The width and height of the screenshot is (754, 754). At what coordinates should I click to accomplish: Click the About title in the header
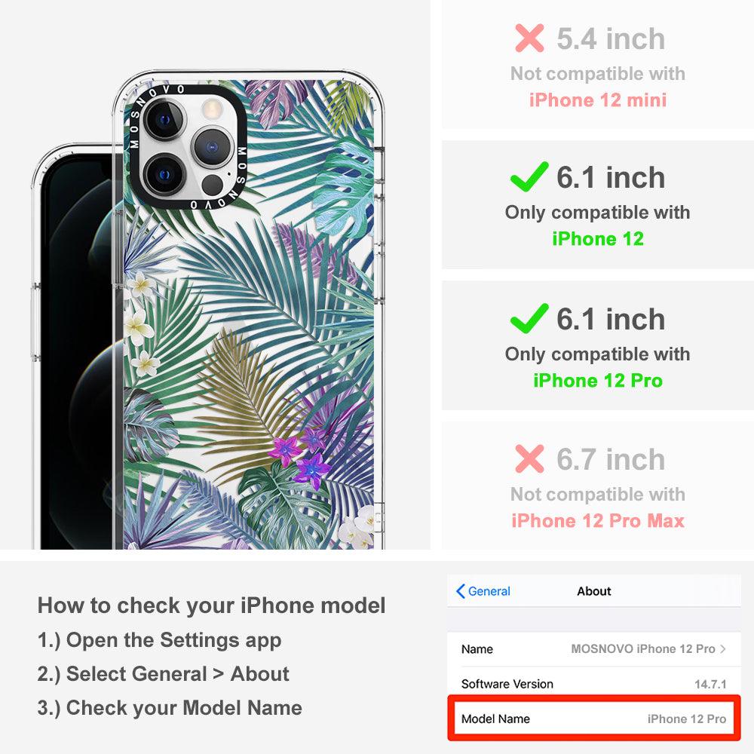[594, 591]
